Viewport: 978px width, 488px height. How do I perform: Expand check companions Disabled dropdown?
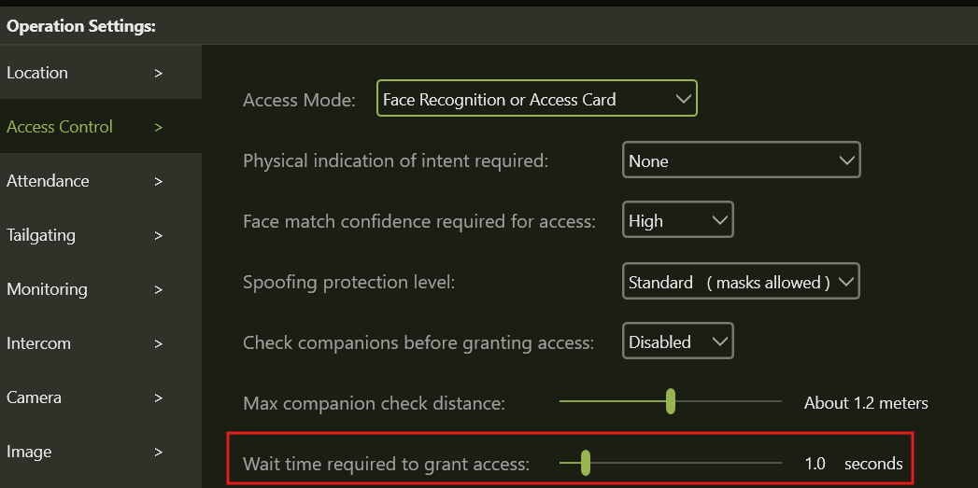click(x=677, y=342)
